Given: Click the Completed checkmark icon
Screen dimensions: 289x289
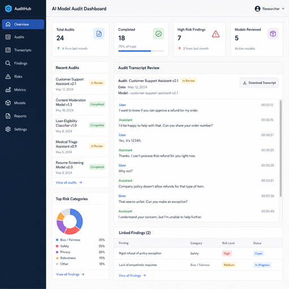Looking at the screenshot, I should pos(159,34).
